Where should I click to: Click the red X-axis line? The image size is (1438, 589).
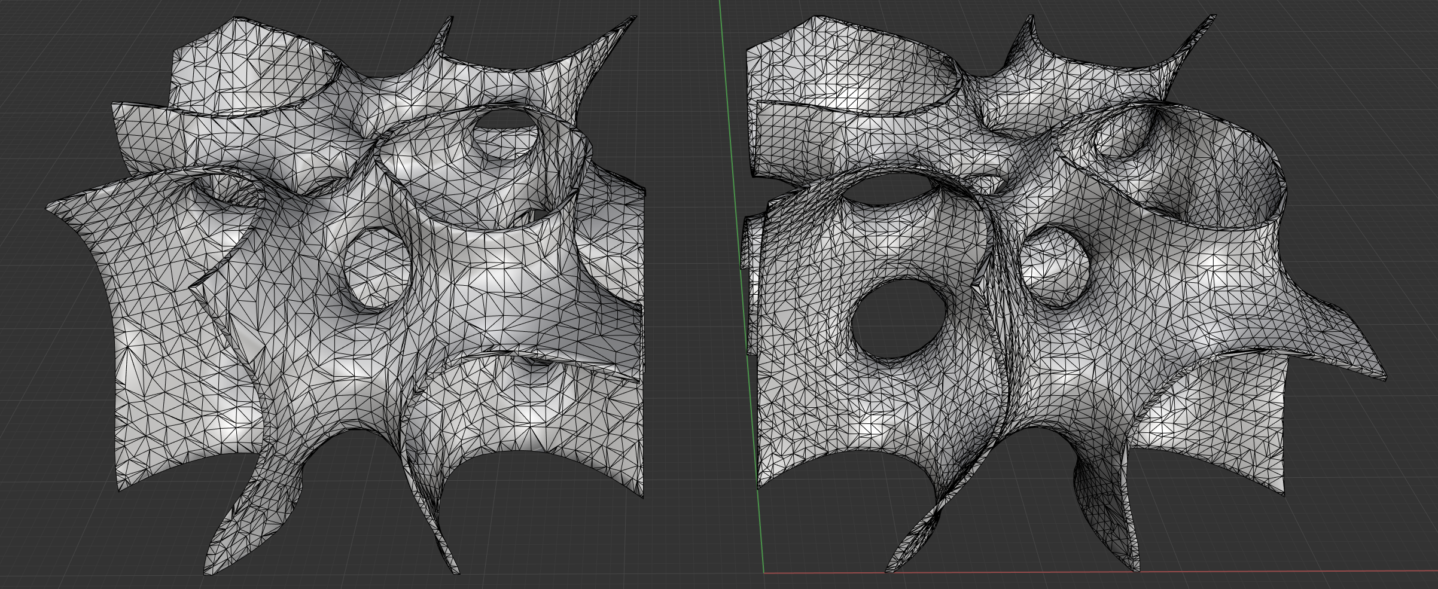point(1256,573)
